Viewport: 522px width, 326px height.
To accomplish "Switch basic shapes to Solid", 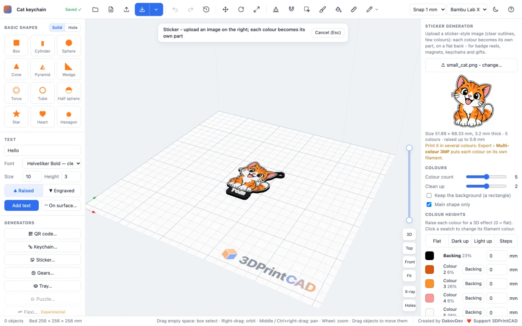I will pos(57,28).
